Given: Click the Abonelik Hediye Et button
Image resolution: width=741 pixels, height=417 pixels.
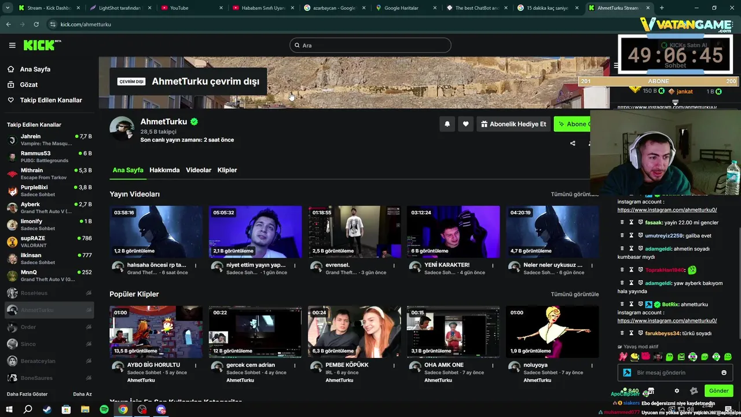Looking at the screenshot, I should click(x=513, y=124).
